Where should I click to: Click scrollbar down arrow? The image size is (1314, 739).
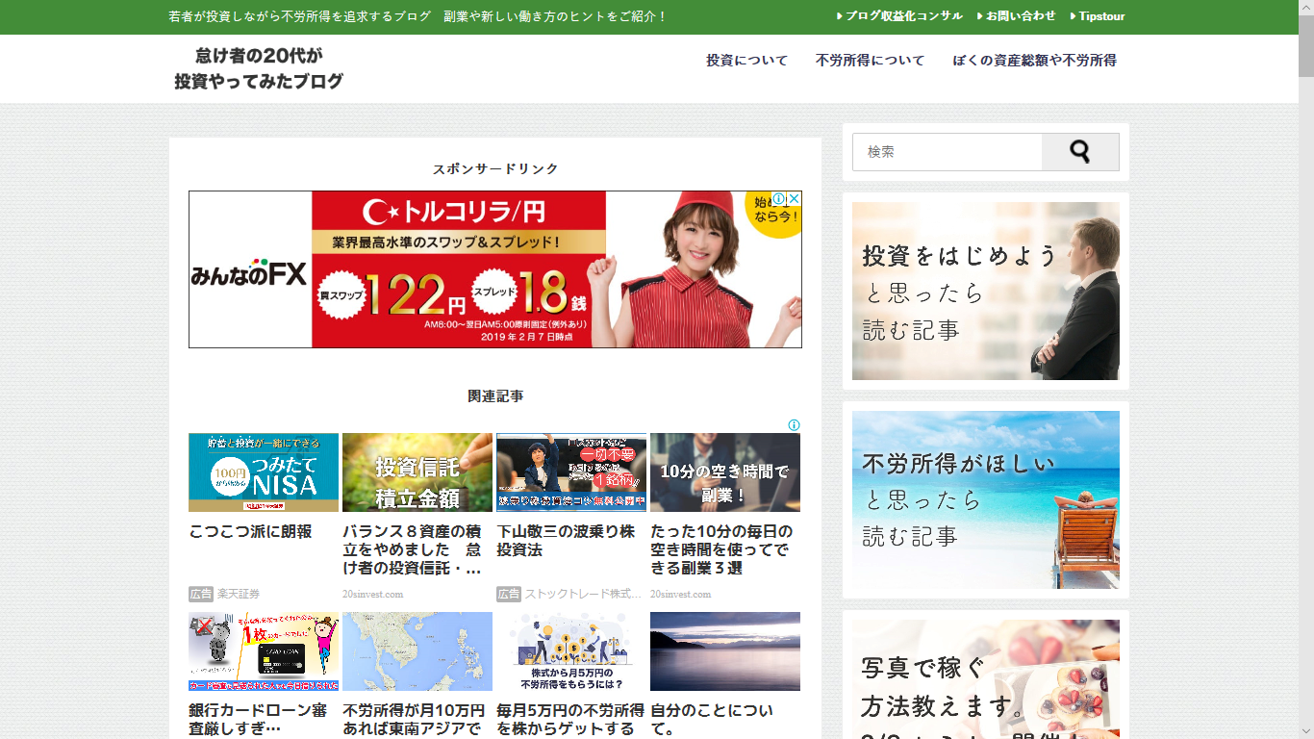1306,730
